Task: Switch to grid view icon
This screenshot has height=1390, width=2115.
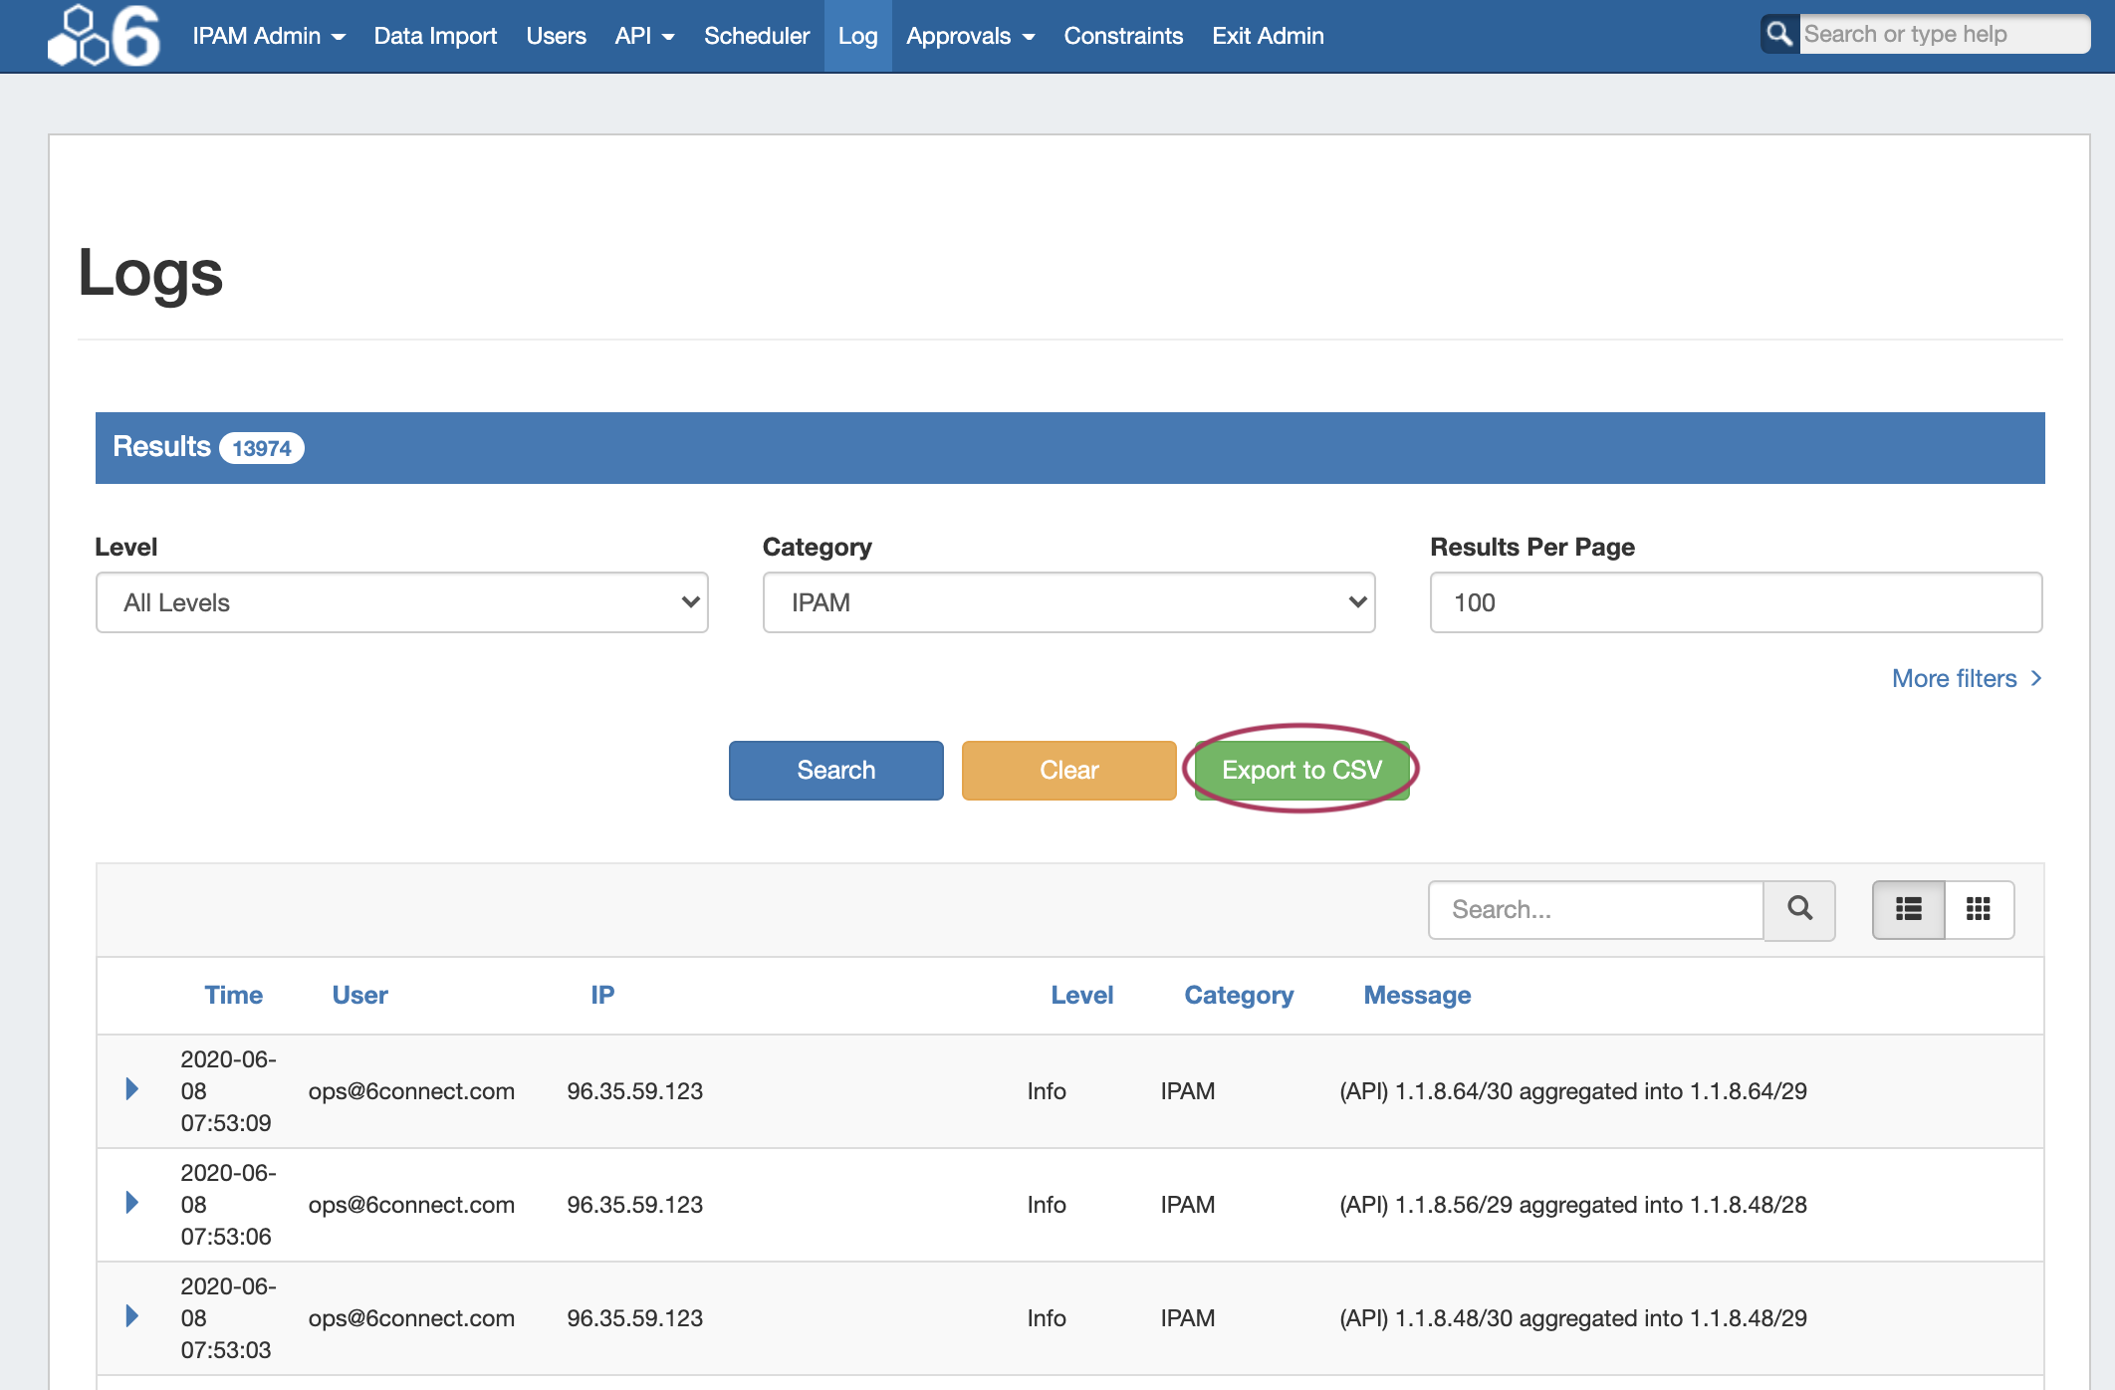Action: (1979, 909)
